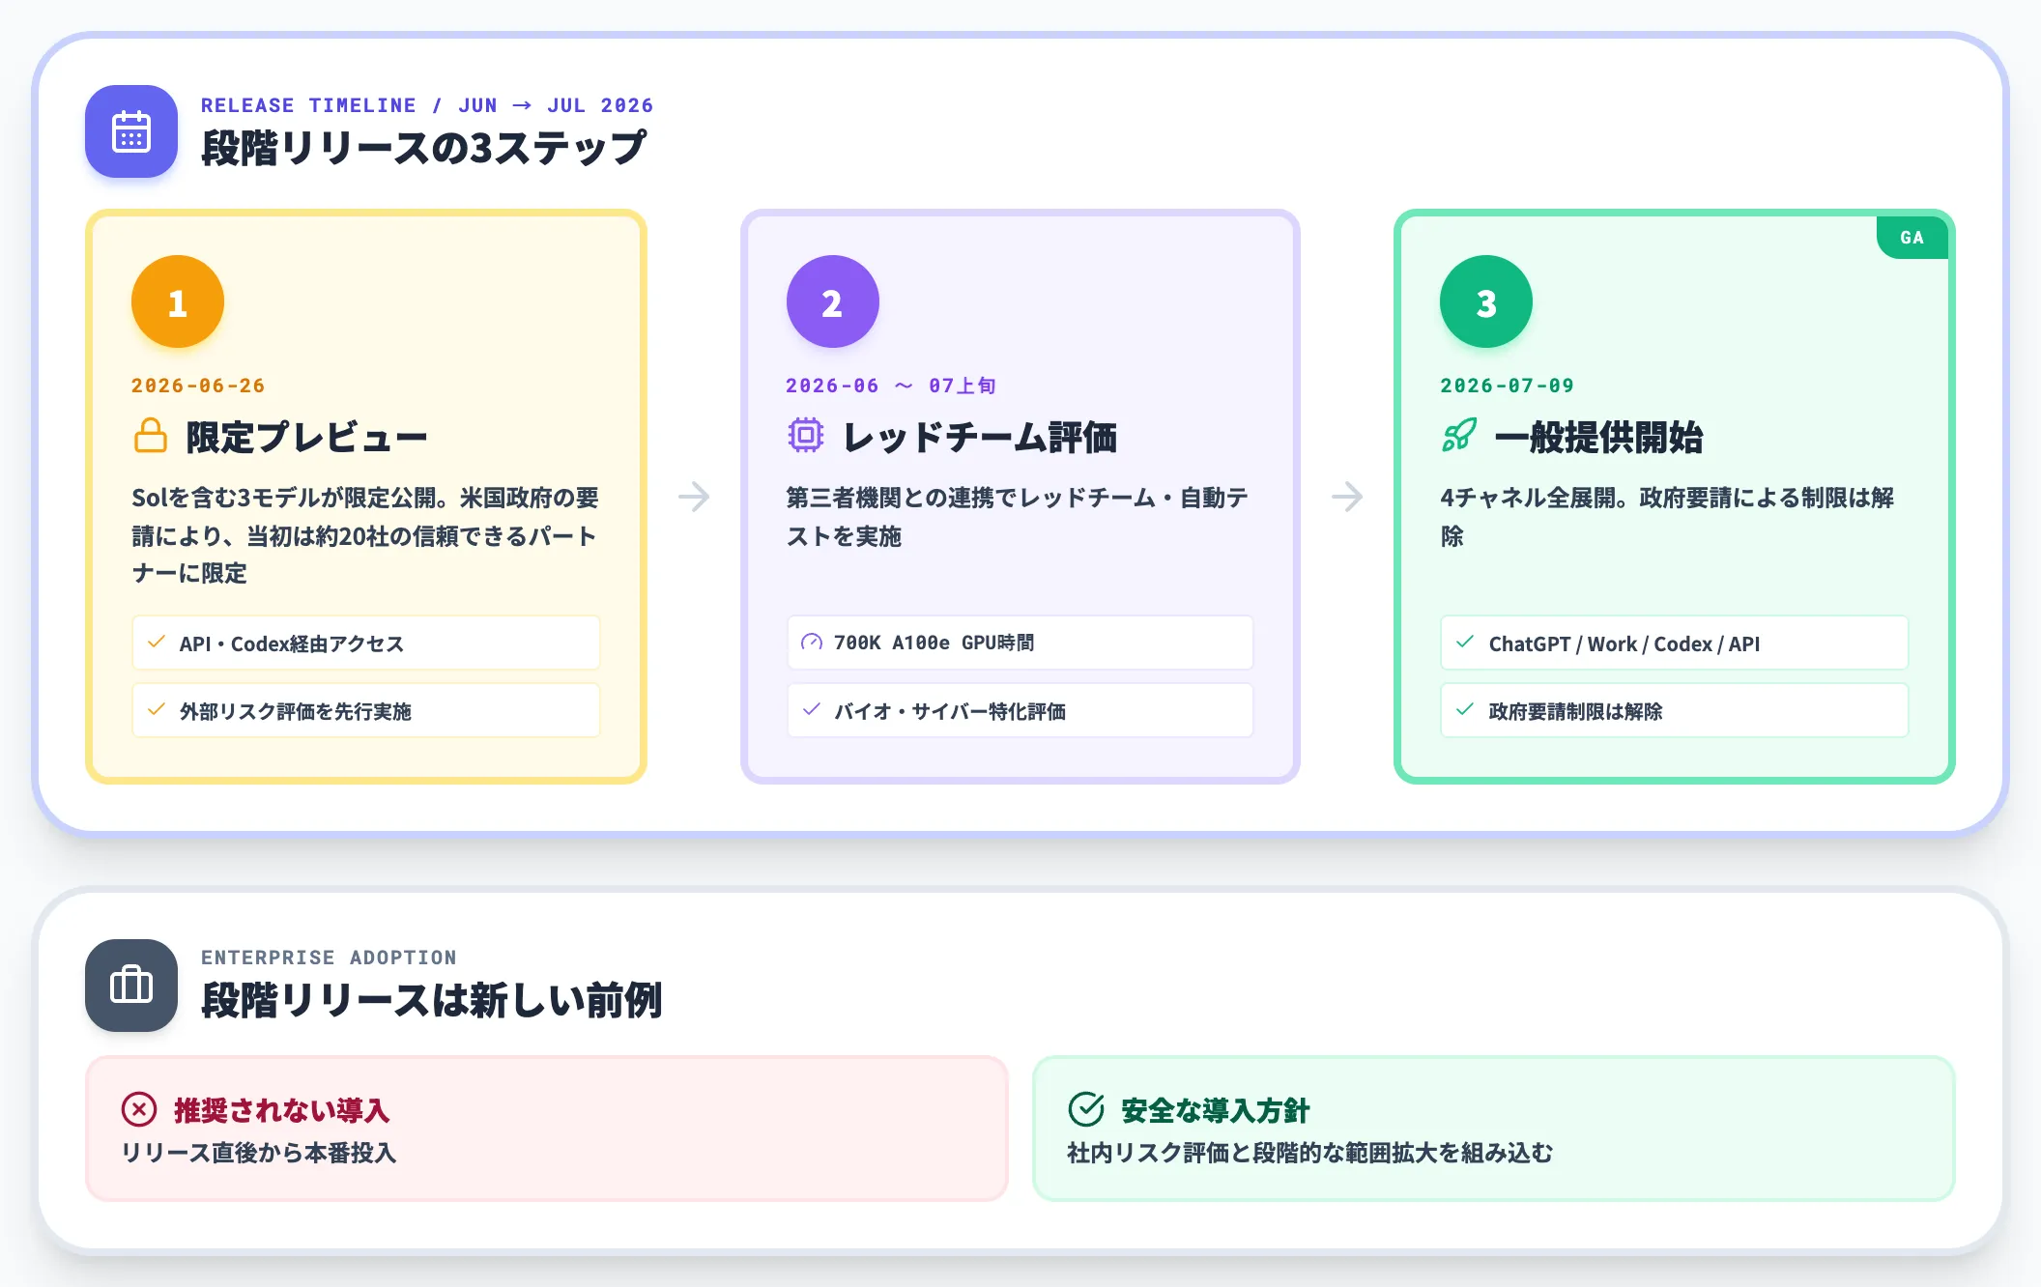Click the briefcase icon beside Enterprise Adoption

pos(131,986)
